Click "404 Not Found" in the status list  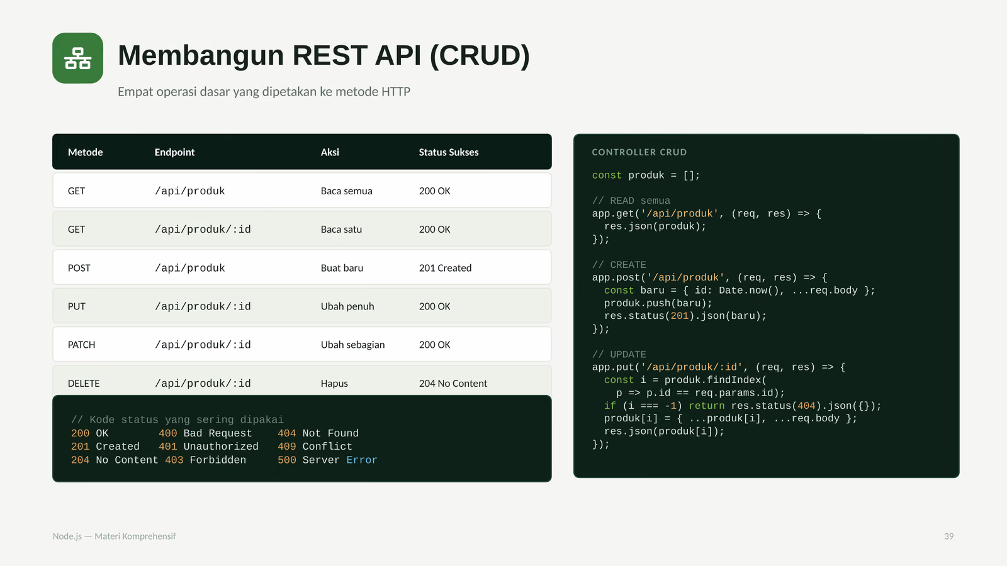(x=318, y=433)
